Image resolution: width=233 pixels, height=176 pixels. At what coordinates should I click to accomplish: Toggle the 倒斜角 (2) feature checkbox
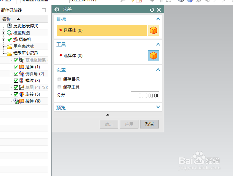[16, 74]
